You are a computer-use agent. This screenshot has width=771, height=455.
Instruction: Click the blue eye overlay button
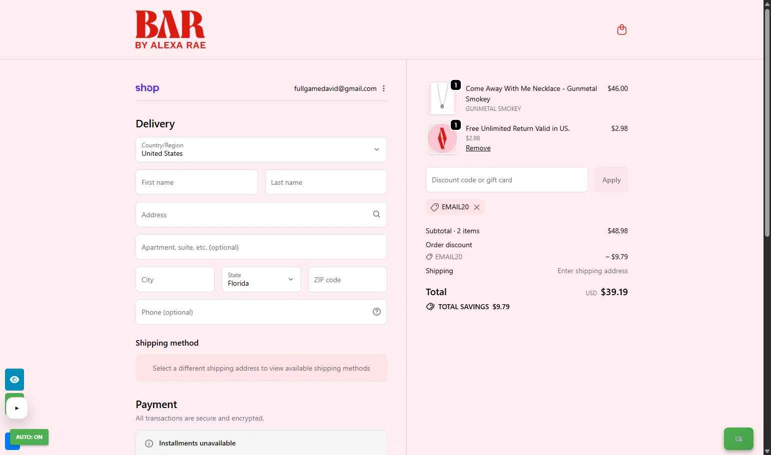click(x=15, y=380)
